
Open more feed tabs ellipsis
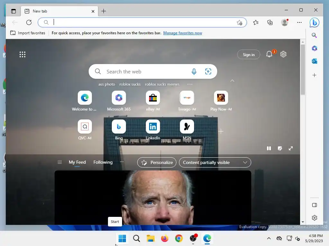coord(122,162)
